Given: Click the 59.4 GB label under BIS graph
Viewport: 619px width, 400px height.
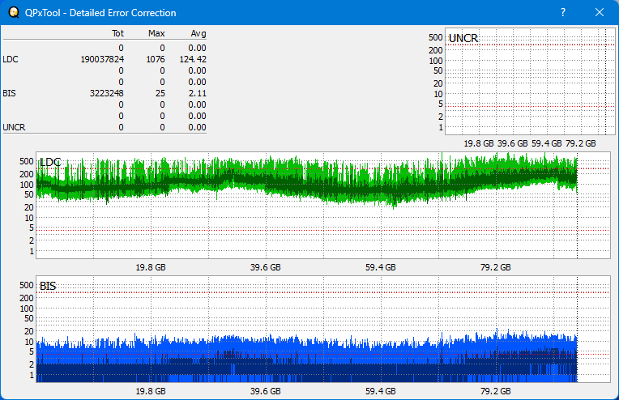Looking at the screenshot, I should point(380,391).
